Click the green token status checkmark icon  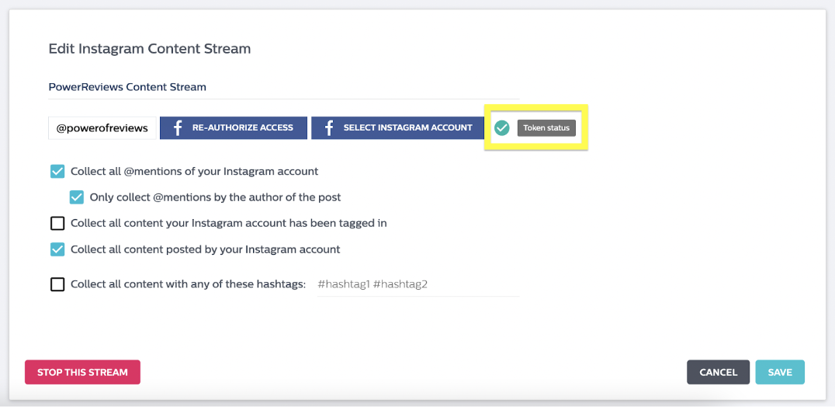pyautogui.click(x=501, y=128)
